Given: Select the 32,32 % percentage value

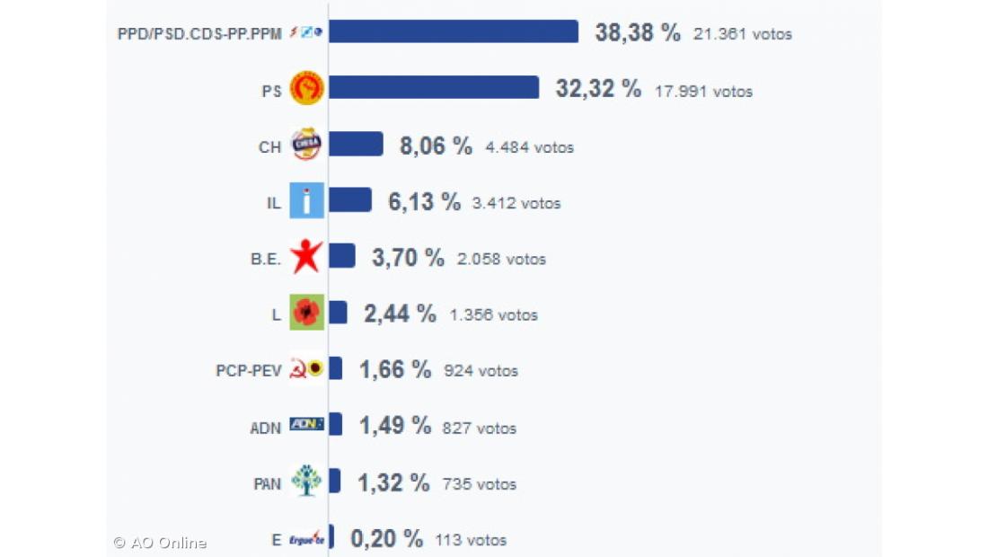Looking at the screenshot, I should coord(598,89).
